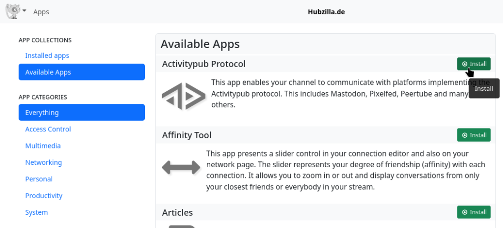Install the Affinity Tool app
503x228 pixels.
[x=474, y=135]
